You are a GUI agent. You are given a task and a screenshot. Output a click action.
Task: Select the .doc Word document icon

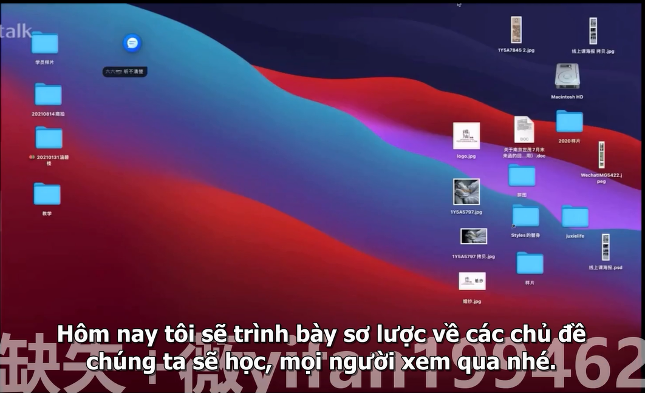pos(524,130)
